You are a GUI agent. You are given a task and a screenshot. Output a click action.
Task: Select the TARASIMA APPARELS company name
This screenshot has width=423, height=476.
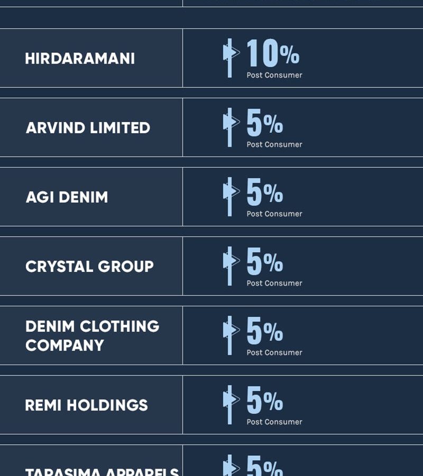click(x=102, y=472)
